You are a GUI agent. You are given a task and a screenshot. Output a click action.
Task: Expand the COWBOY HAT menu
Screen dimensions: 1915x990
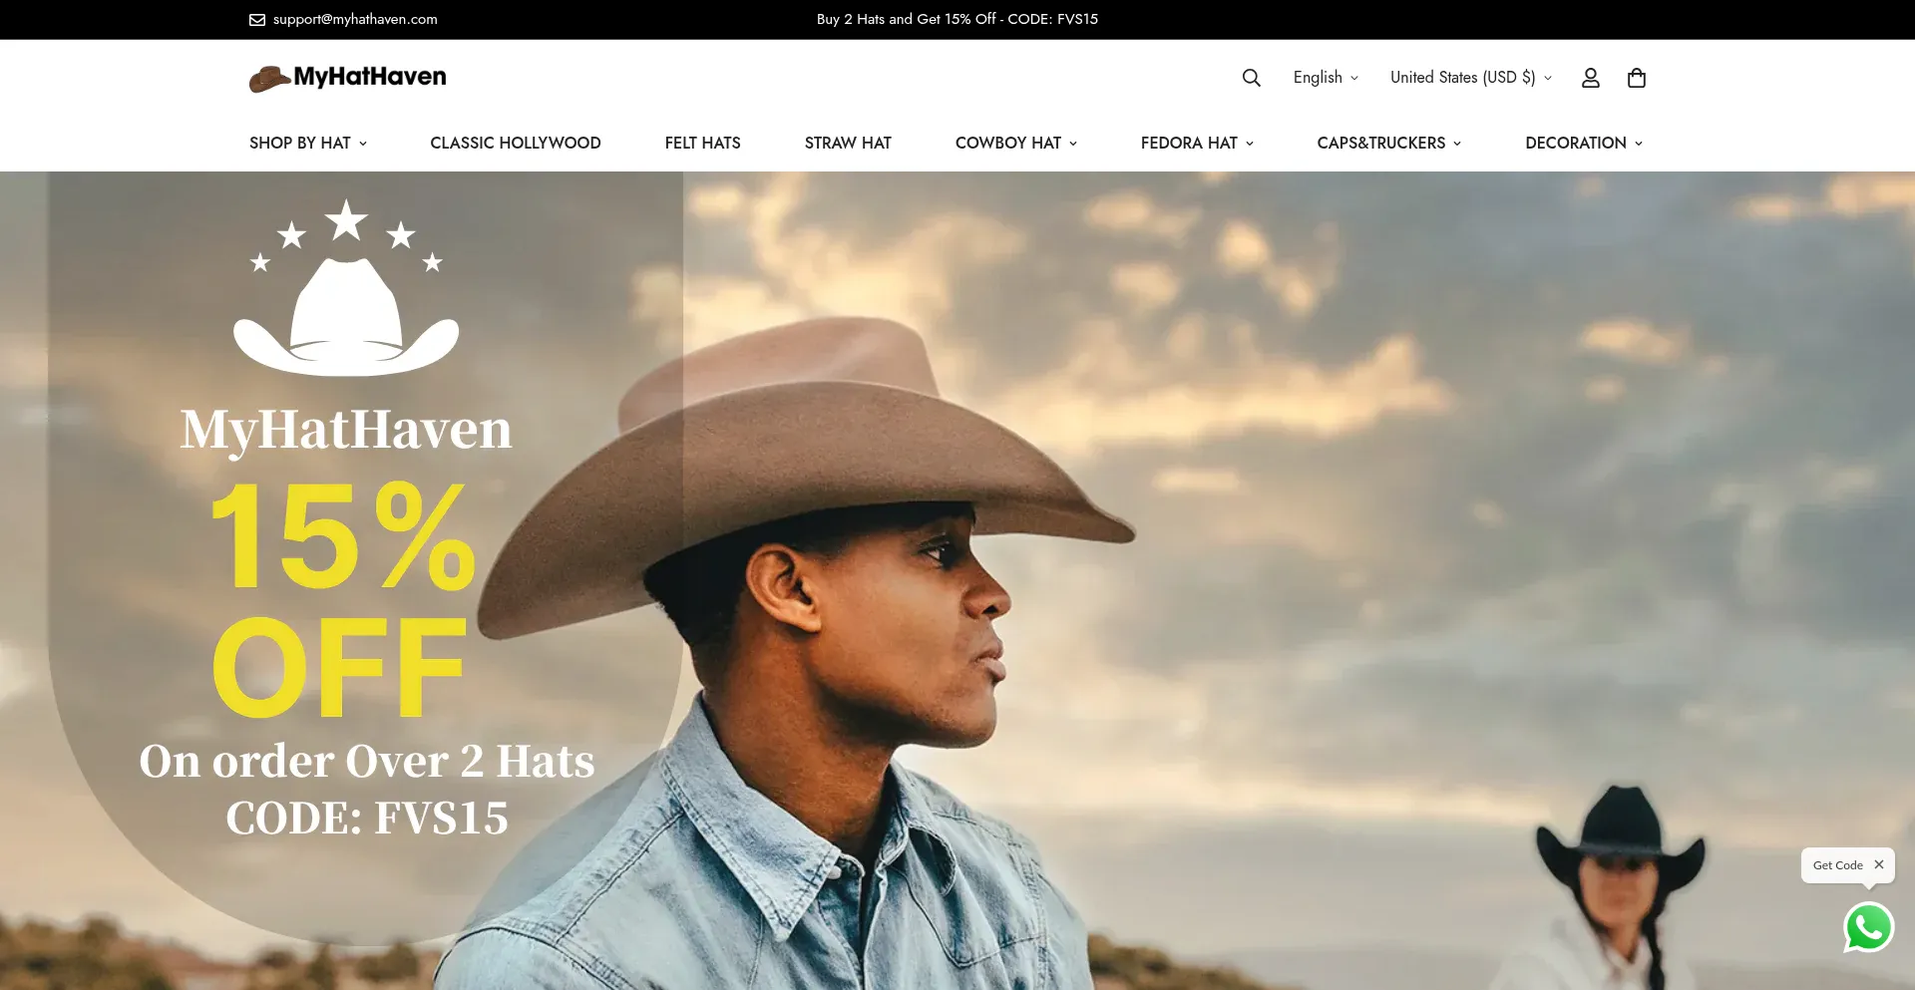pyautogui.click(x=1016, y=143)
